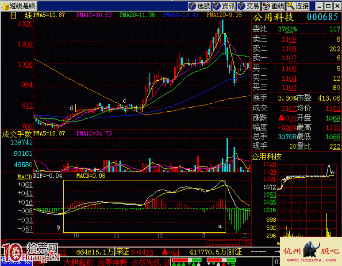
Task: Click the 委比 3762% value
Action: [x=287, y=29]
